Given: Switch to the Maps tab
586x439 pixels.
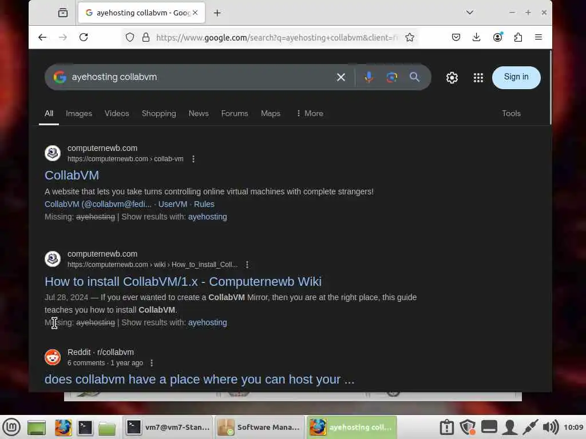Looking at the screenshot, I should click(x=271, y=114).
